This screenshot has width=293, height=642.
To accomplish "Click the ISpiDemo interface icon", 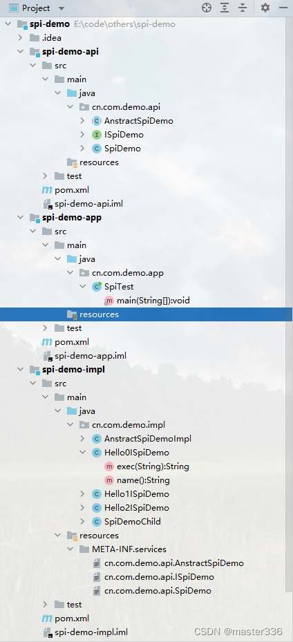I will click(97, 135).
